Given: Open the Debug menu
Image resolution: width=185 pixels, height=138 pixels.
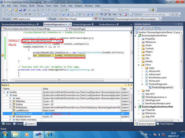Looking at the screenshot, I should click(x=40, y=6).
